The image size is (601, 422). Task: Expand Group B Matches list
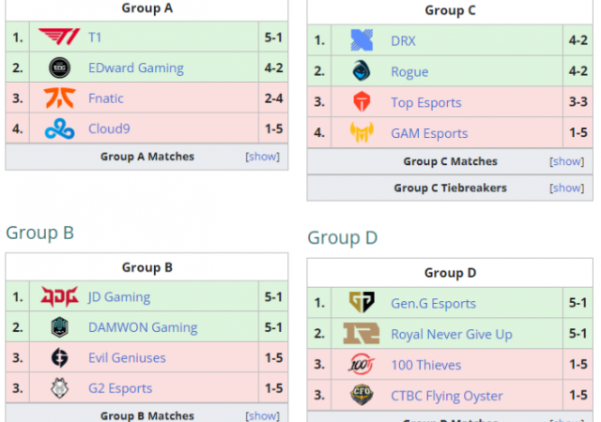[262, 415]
